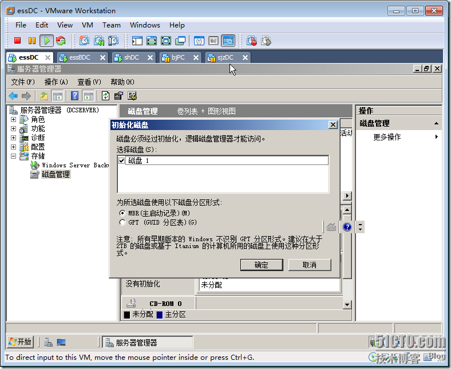The height and width of the screenshot is (369, 451).
Task: Switch to the shDC tab
Action: click(132, 58)
